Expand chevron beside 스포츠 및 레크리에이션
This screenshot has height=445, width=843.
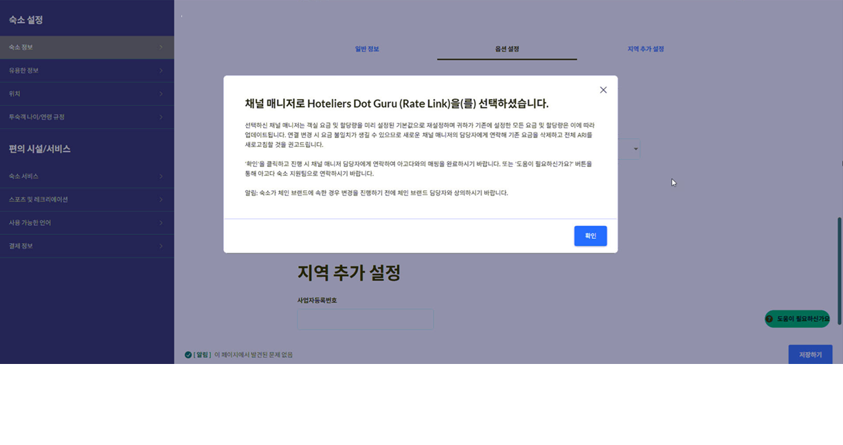coord(161,199)
